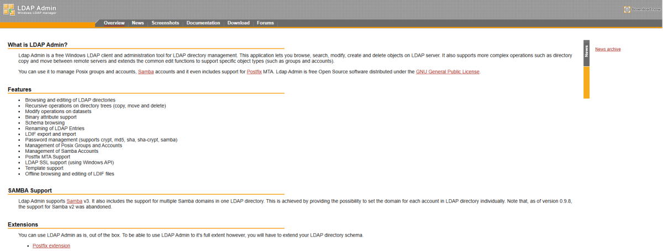Follow the Samba link in the intro paragraph
Viewport: 663px width, 251px height.
click(146, 72)
